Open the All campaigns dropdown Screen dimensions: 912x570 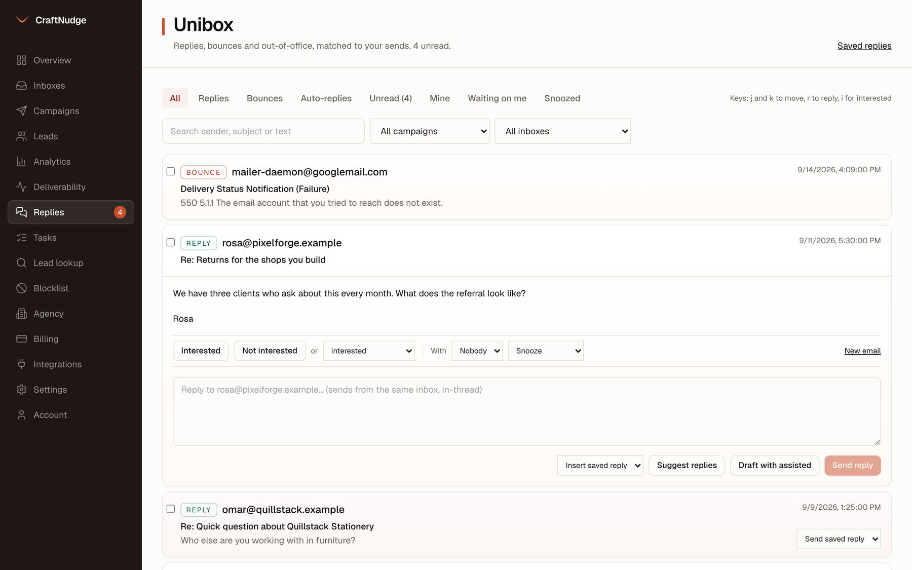pyautogui.click(x=430, y=131)
